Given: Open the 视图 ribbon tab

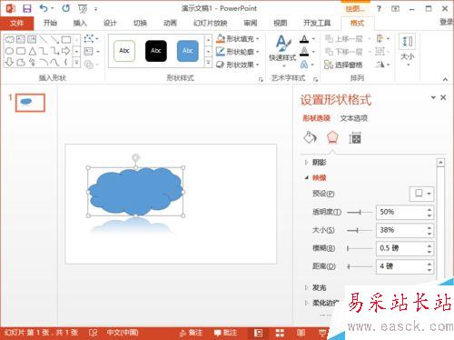Looking at the screenshot, I should click(x=280, y=23).
